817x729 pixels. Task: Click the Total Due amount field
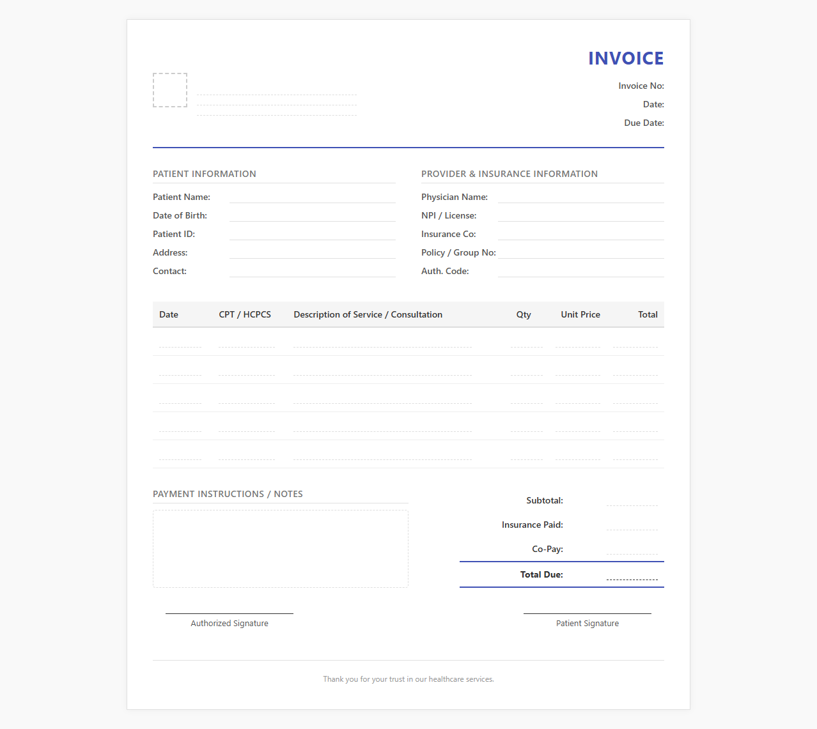pos(632,574)
